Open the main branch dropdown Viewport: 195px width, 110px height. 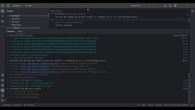click(30, 5)
